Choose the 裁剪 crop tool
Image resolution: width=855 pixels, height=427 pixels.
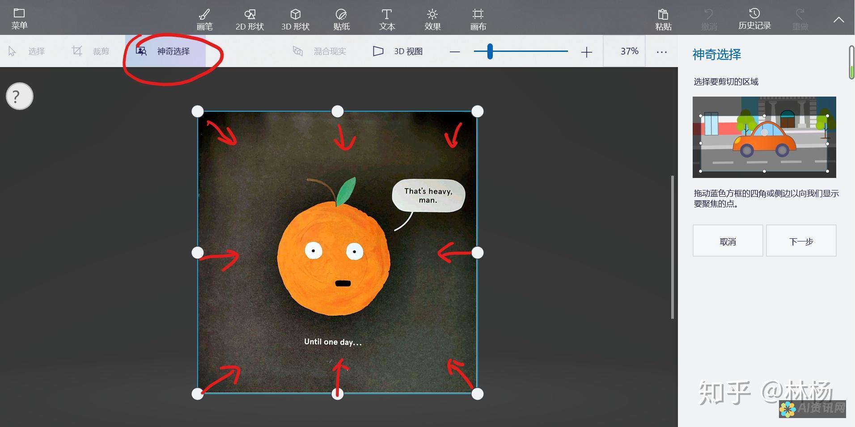coord(90,51)
